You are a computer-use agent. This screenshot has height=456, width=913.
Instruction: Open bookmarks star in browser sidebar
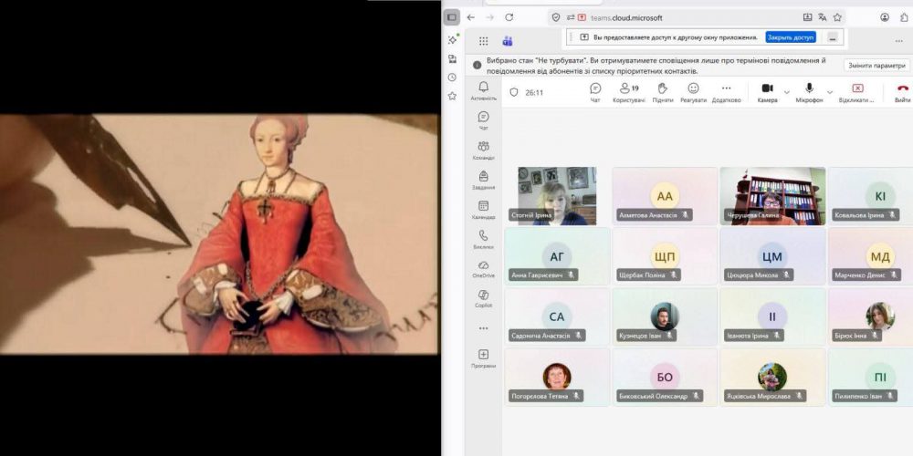click(x=452, y=96)
